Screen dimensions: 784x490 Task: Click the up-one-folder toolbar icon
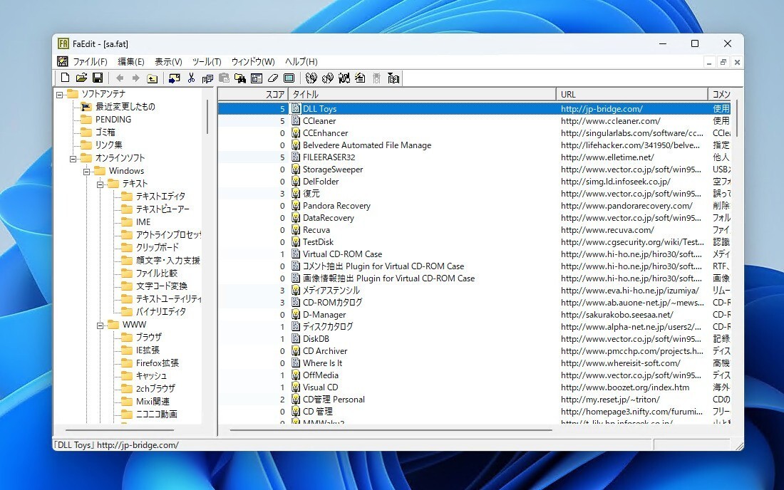point(152,78)
